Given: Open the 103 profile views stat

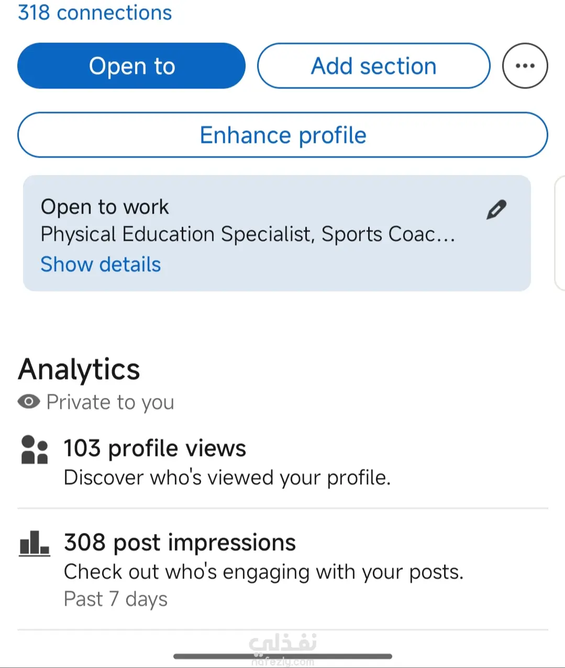Looking at the screenshot, I should [155, 448].
